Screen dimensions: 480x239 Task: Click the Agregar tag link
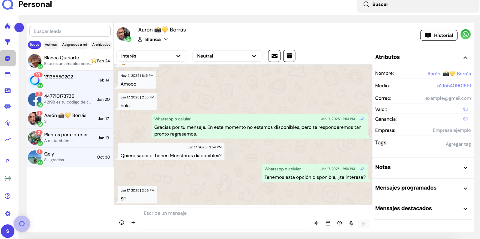[458, 144]
